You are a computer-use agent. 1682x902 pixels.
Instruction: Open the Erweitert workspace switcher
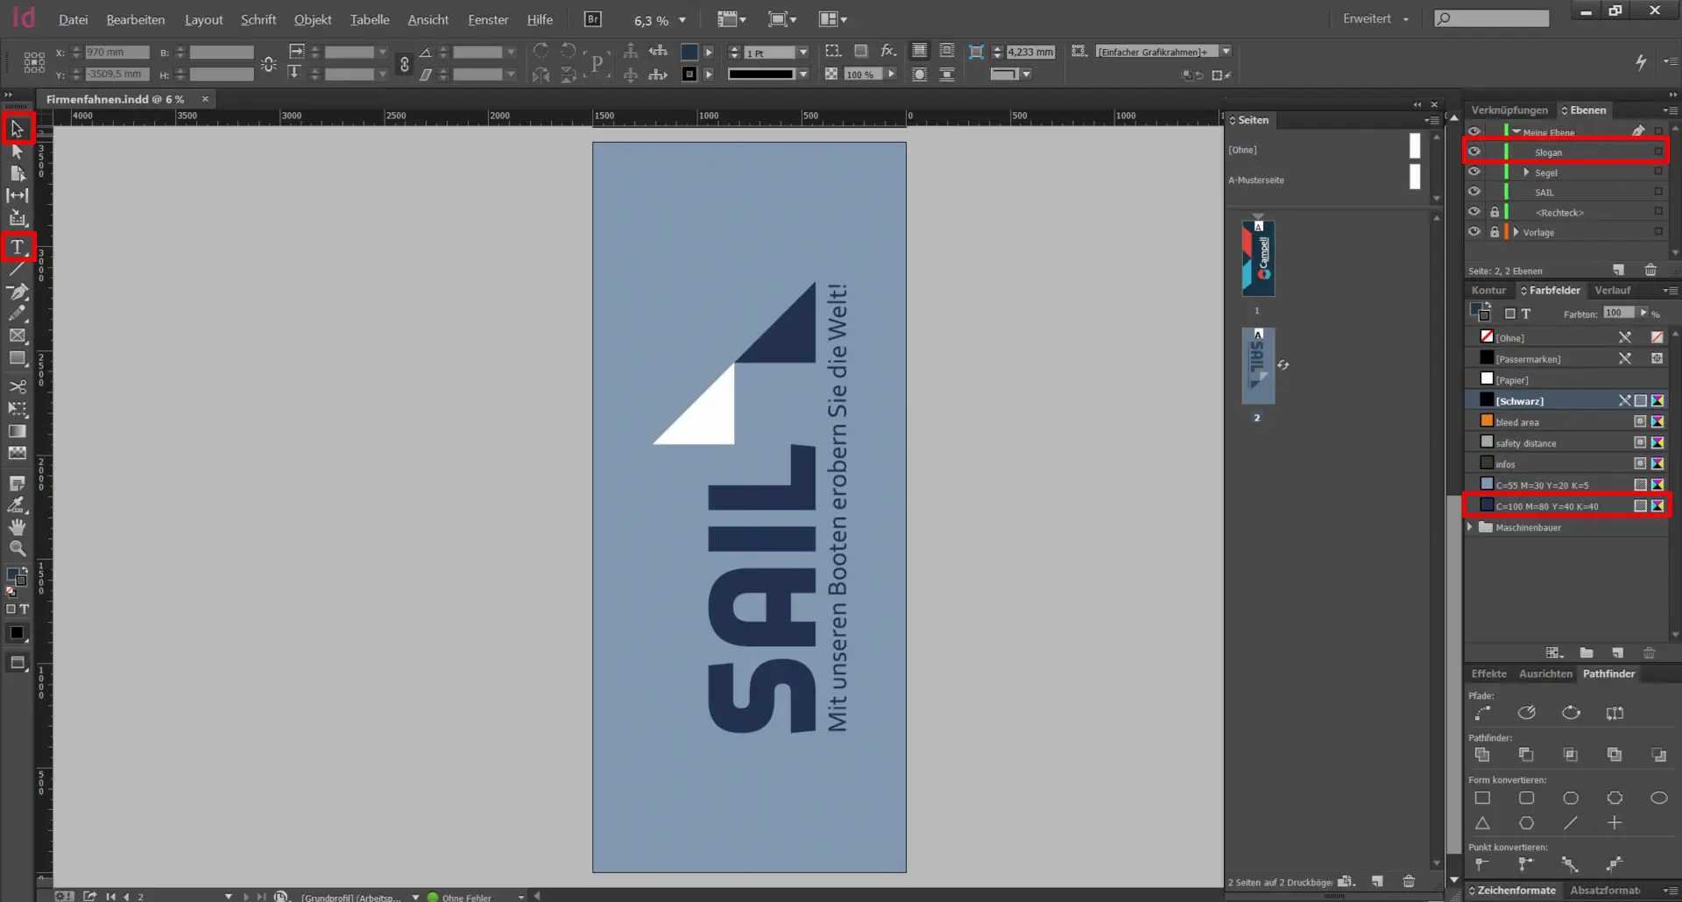point(1375,18)
